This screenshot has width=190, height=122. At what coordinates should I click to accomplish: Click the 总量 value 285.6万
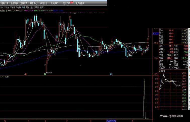170,55
